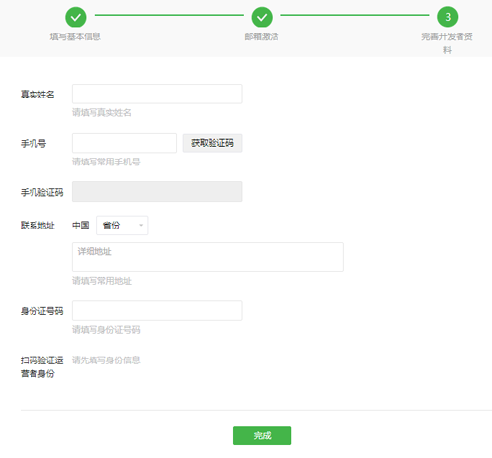Select the 完善开发者资料 step label
This screenshot has width=492, height=458.
click(448, 43)
